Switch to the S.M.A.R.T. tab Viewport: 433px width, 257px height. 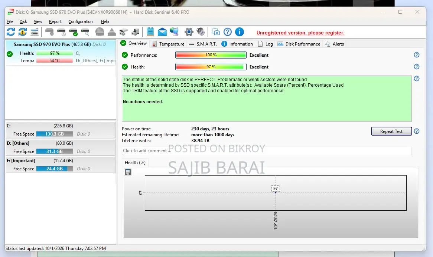203,44
